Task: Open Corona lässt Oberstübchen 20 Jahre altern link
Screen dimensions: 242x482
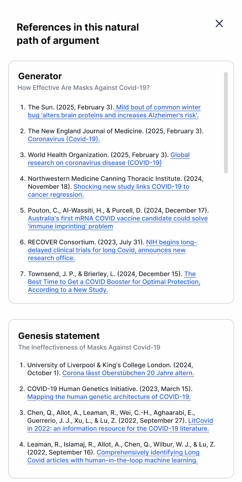Action: click(128, 373)
